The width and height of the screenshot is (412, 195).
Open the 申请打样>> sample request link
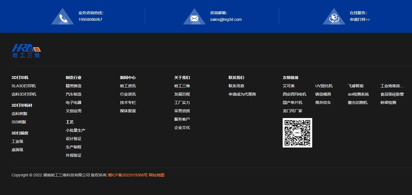tap(360, 19)
